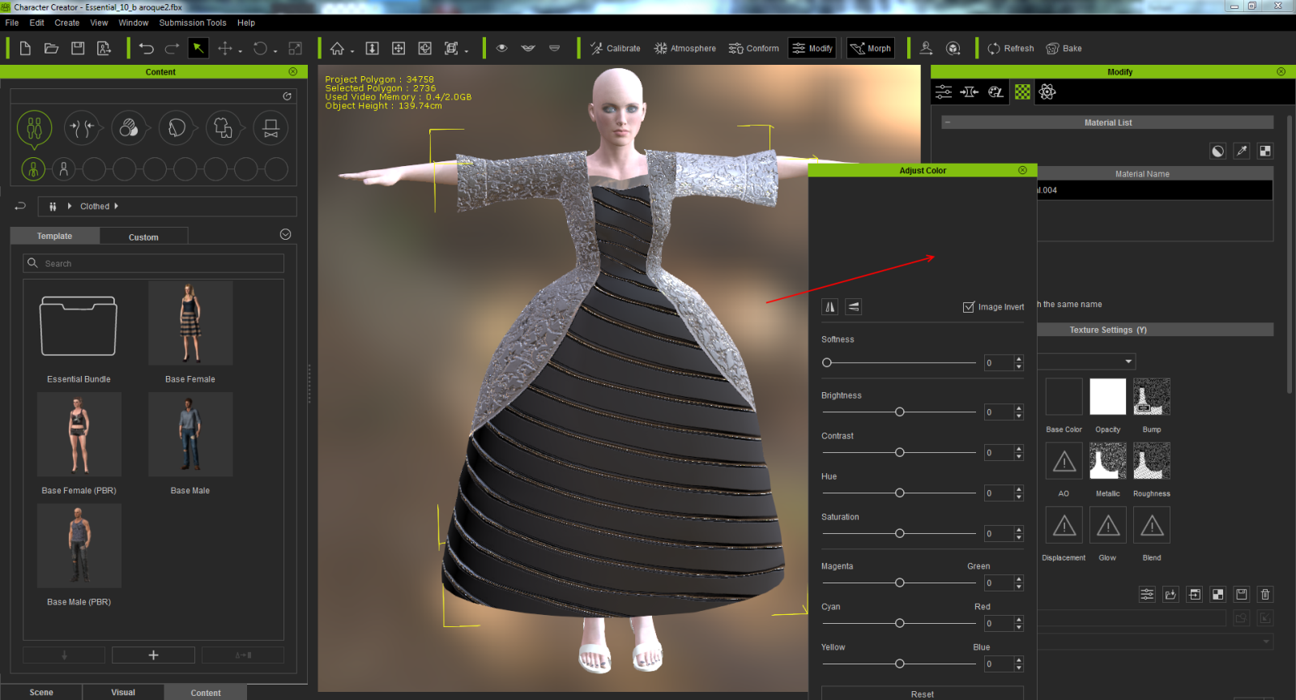Click the content Search field
The width and height of the screenshot is (1296, 700).
point(153,263)
